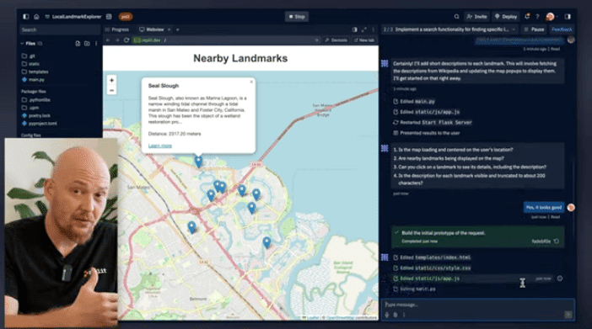
Task: Open the Feedback link
Action: click(x=562, y=29)
